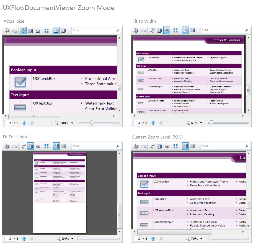Viewport: 253px width, 245px height.
Task: Switch the Fit To Width viewer to actual size
Action: point(152,30)
